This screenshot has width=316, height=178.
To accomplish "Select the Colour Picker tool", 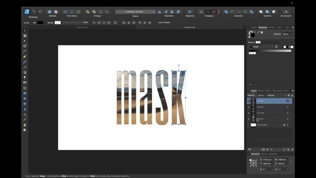I will point(25,120).
